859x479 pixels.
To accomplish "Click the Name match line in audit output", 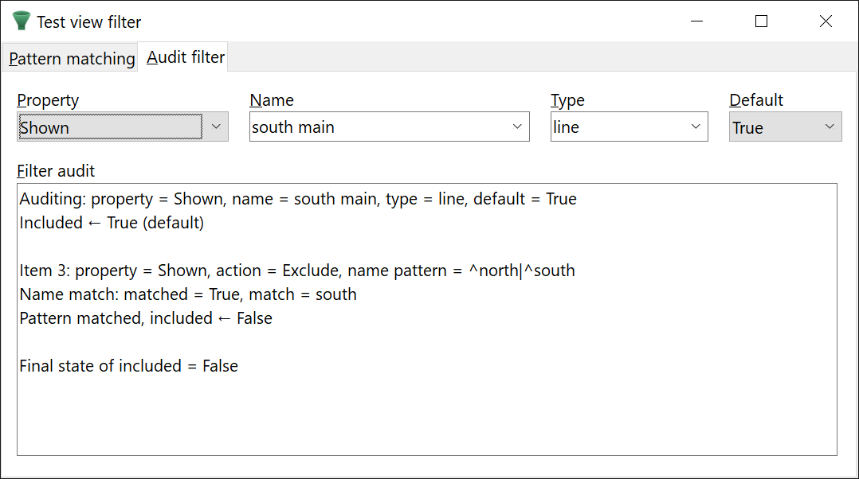I will (187, 294).
